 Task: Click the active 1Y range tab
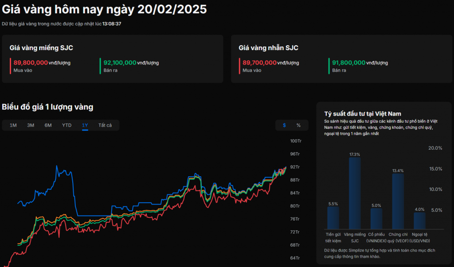coord(85,125)
